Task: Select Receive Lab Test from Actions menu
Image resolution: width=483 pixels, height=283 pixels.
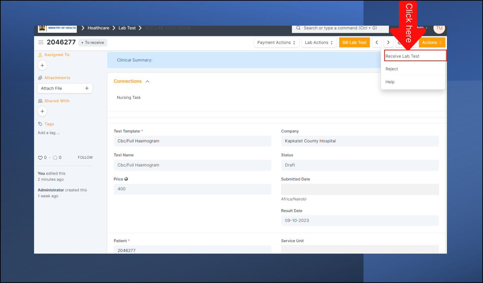Action: [416, 56]
